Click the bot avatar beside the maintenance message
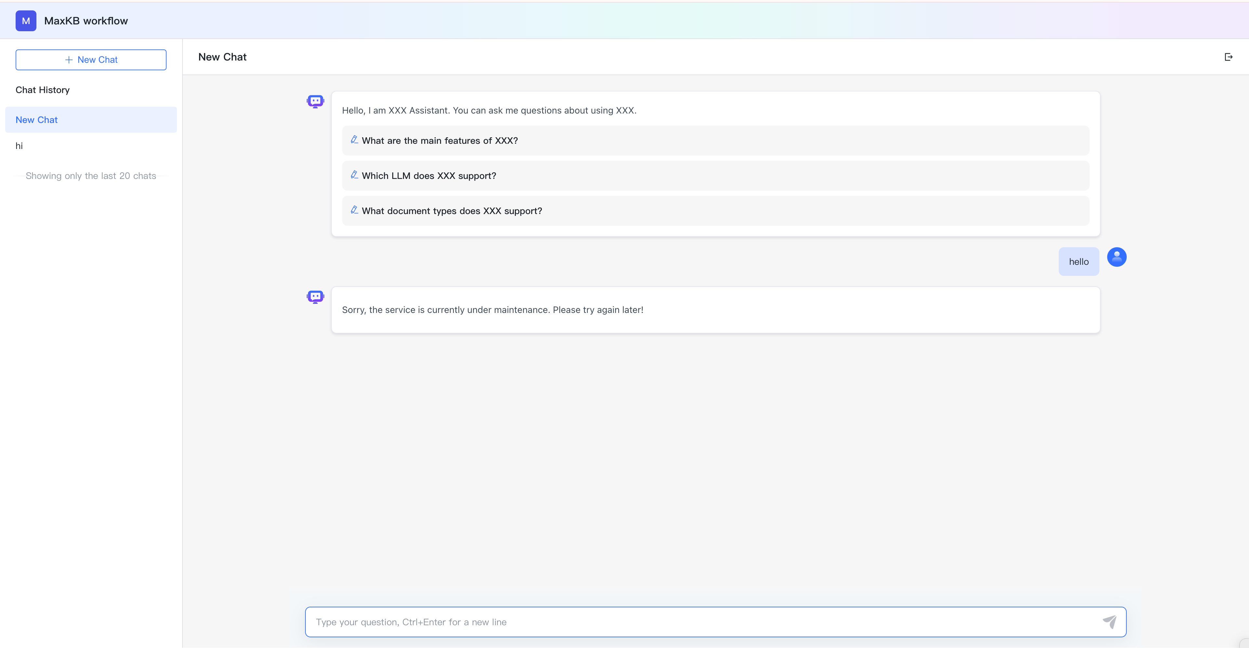1249x648 pixels. [x=315, y=297]
